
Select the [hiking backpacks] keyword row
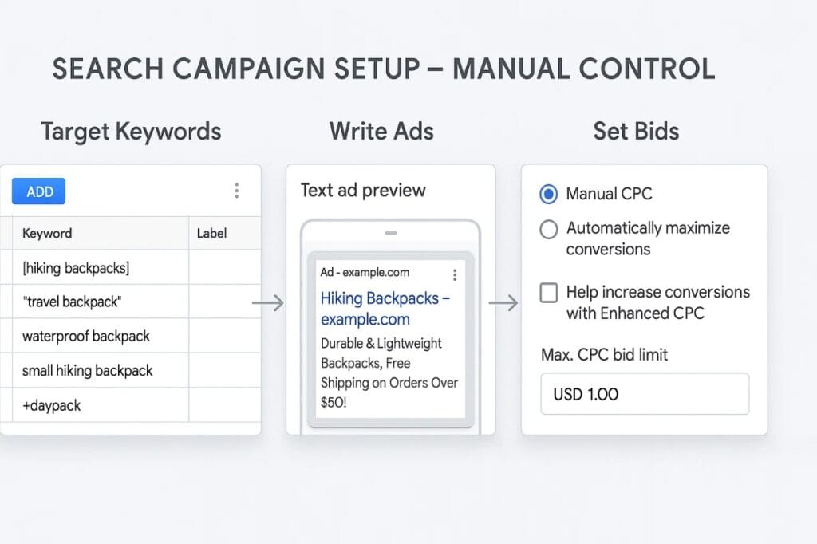(x=76, y=268)
